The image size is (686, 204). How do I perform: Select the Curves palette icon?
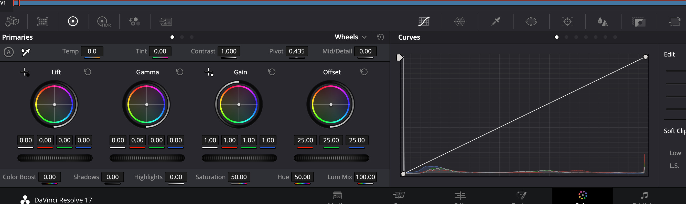(x=424, y=21)
